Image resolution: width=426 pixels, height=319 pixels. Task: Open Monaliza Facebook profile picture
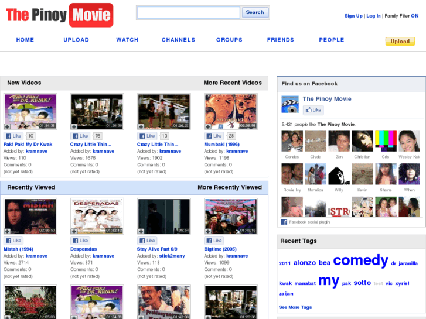click(x=315, y=174)
